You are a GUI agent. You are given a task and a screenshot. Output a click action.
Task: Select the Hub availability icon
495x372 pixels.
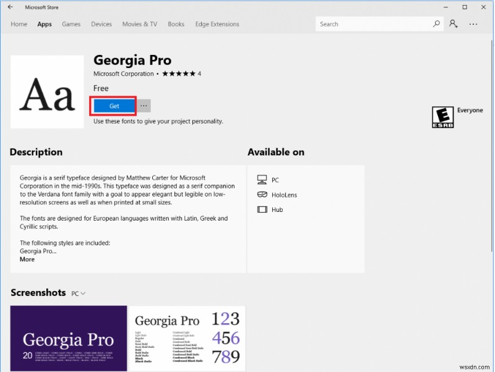click(x=263, y=209)
